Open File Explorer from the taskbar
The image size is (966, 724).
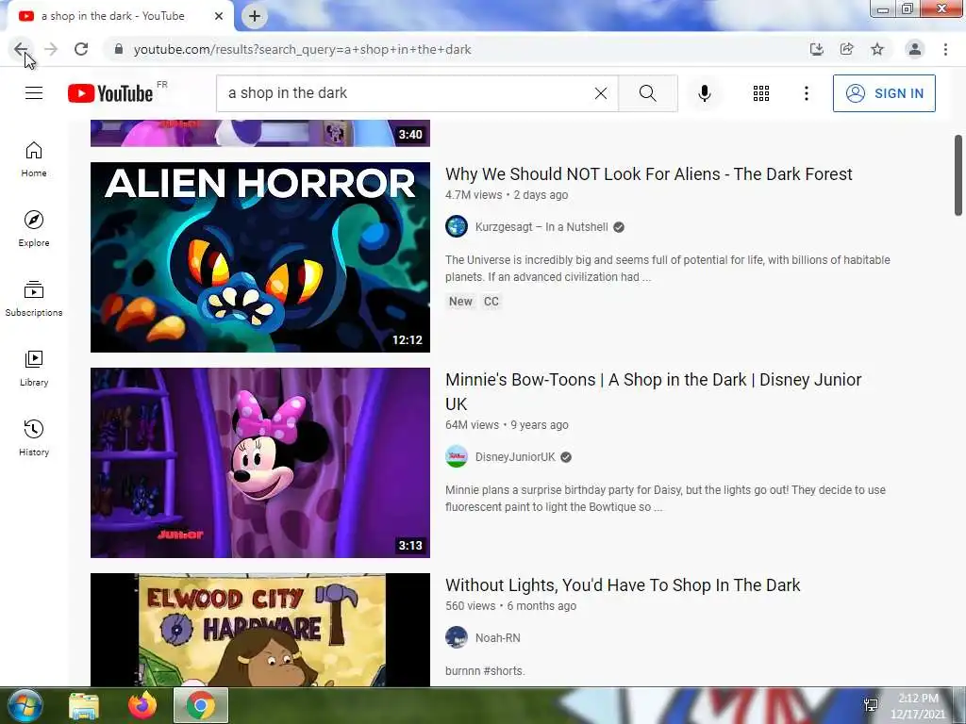click(x=84, y=706)
